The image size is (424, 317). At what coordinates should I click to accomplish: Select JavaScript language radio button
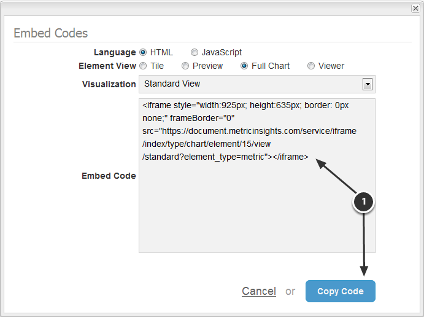[195, 52]
